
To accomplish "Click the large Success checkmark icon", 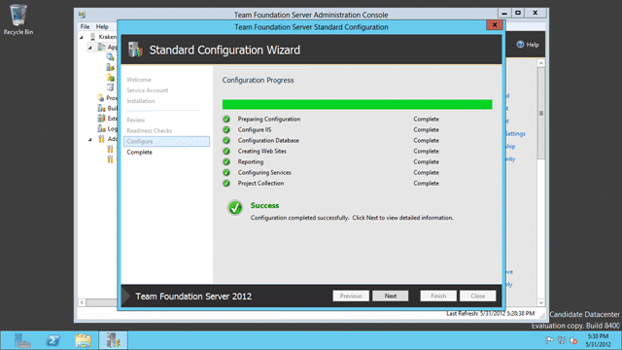I will pyautogui.click(x=235, y=207).
